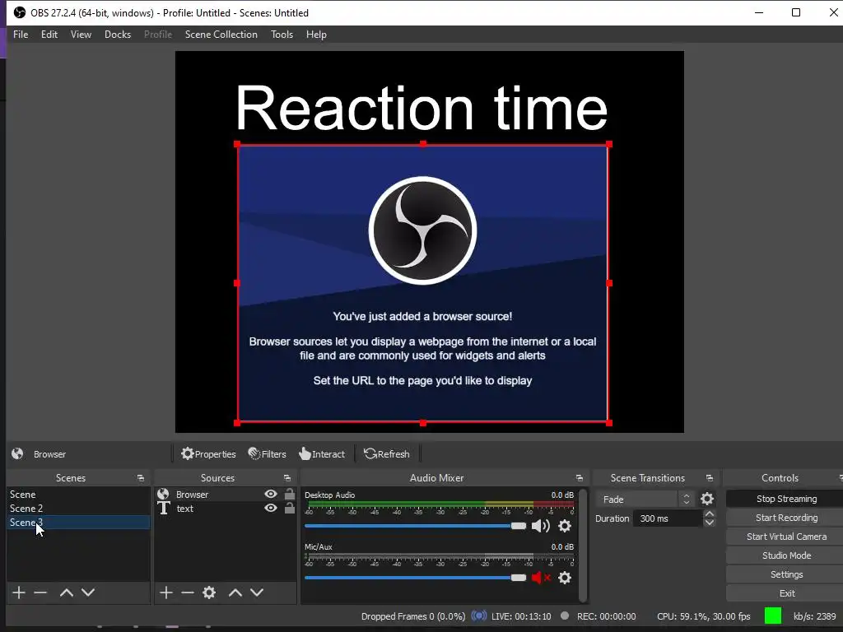The height and width of the screenshot is (632, 843).
Task: Select the Browser source row
Action: click(226, 495)
